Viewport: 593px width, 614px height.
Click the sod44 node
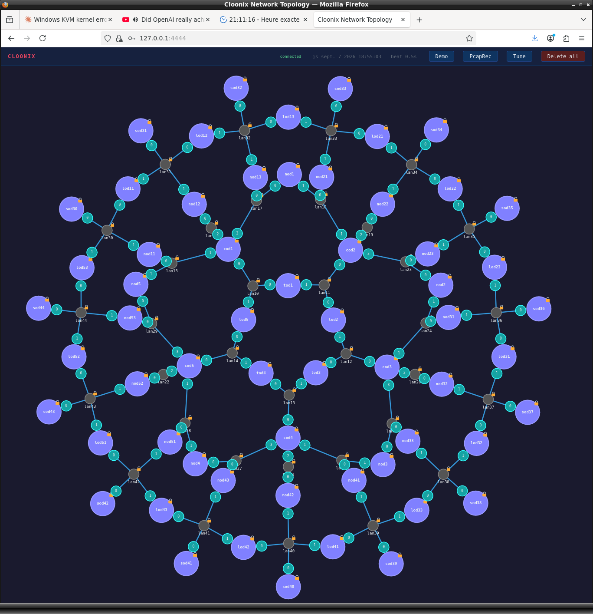click(39, 308)
